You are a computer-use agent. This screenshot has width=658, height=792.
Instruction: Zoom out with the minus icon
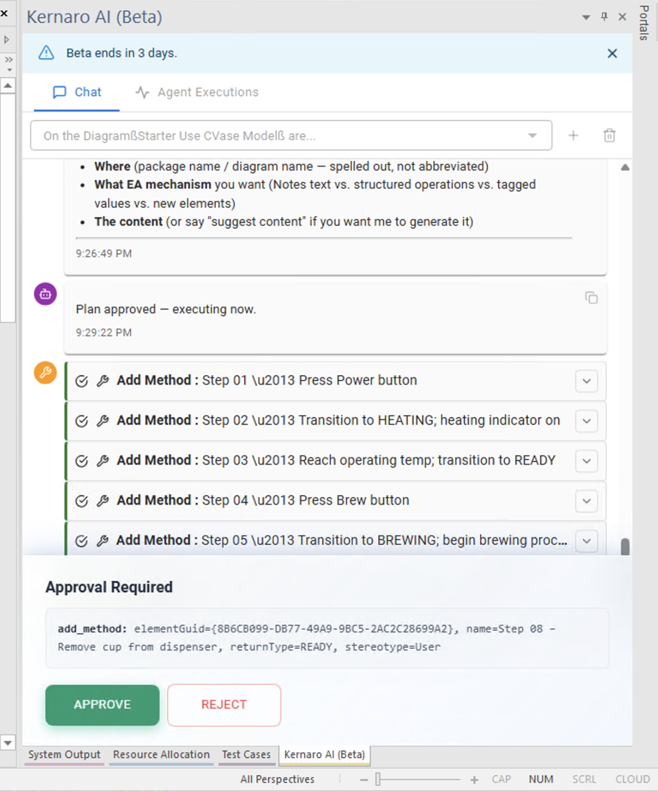[x=364, y=780]
